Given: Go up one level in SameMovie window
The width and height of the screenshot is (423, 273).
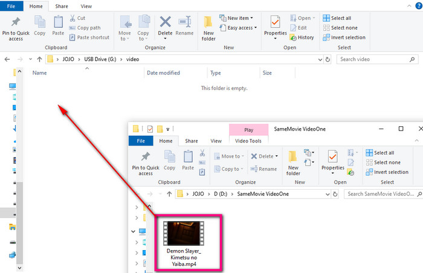Looking at the screenshot, I should coord(169,194).
